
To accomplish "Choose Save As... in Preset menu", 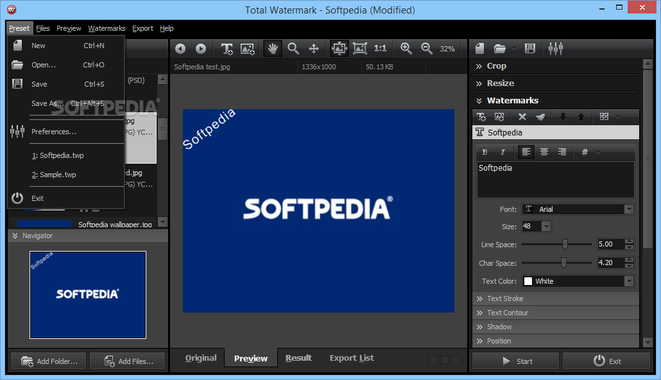I will (x=66, y=103).
